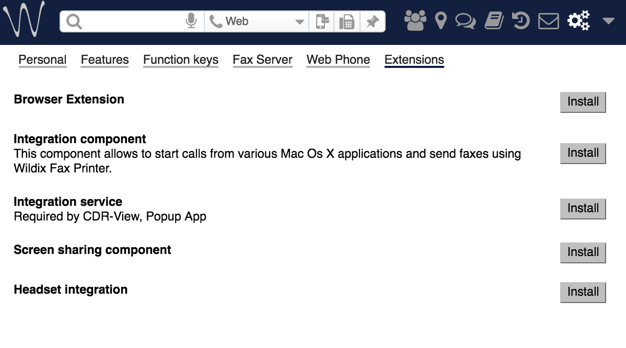Image resolution: width=626 pixels, height=348 pixels.
Task: Open the Function keys tab
Action: click(181, 60)
